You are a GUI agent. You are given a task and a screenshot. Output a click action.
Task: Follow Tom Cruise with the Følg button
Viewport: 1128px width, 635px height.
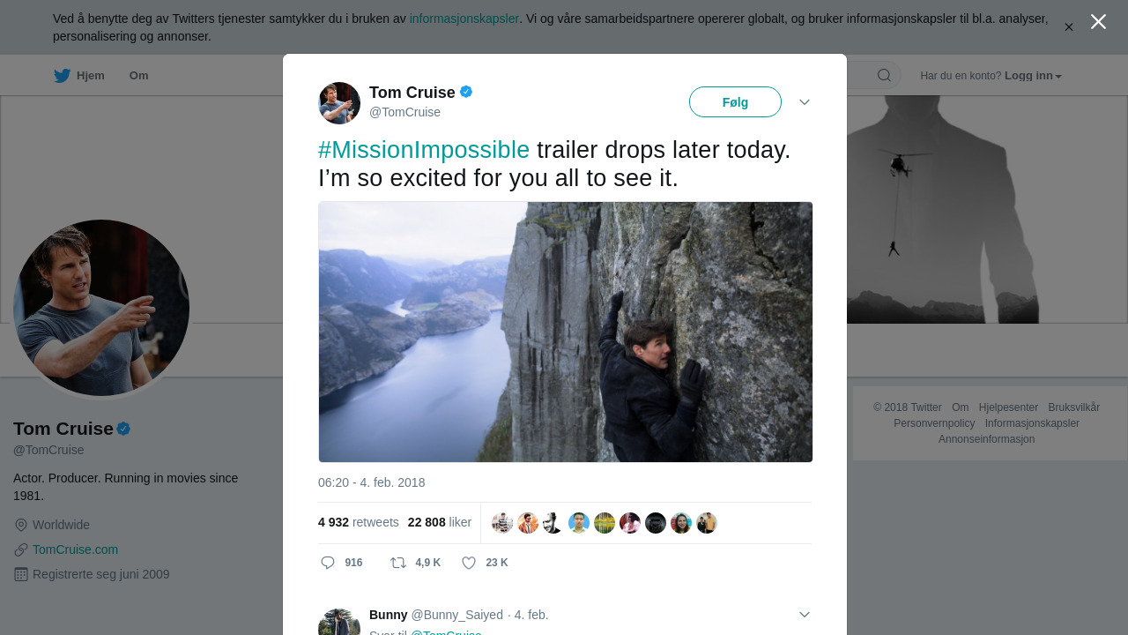[x=735, y=102]
